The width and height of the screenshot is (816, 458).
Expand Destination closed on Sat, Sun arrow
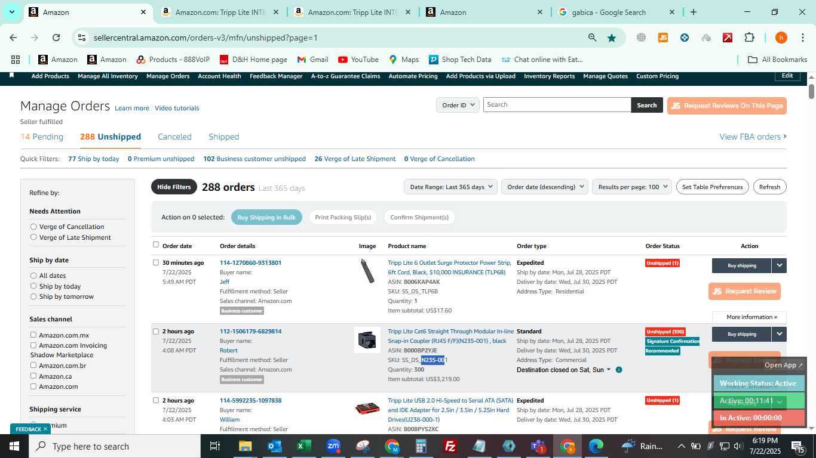pyautogui.click(x=609, y=370)
